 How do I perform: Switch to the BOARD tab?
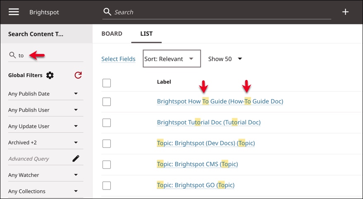(x=112, y=34)
